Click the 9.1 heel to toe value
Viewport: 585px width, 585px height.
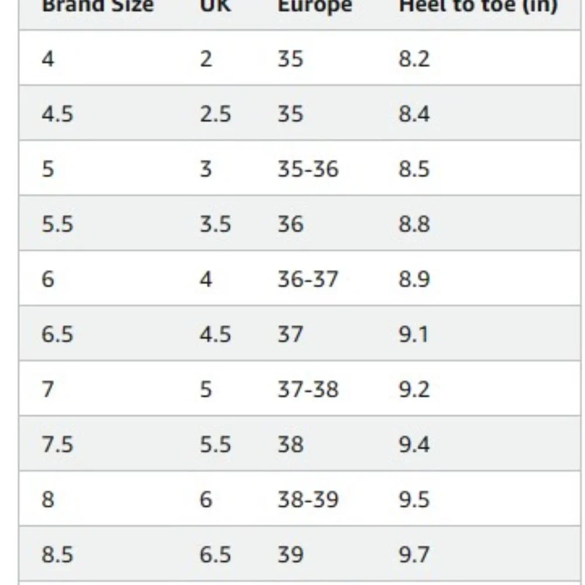pos(414,334)
